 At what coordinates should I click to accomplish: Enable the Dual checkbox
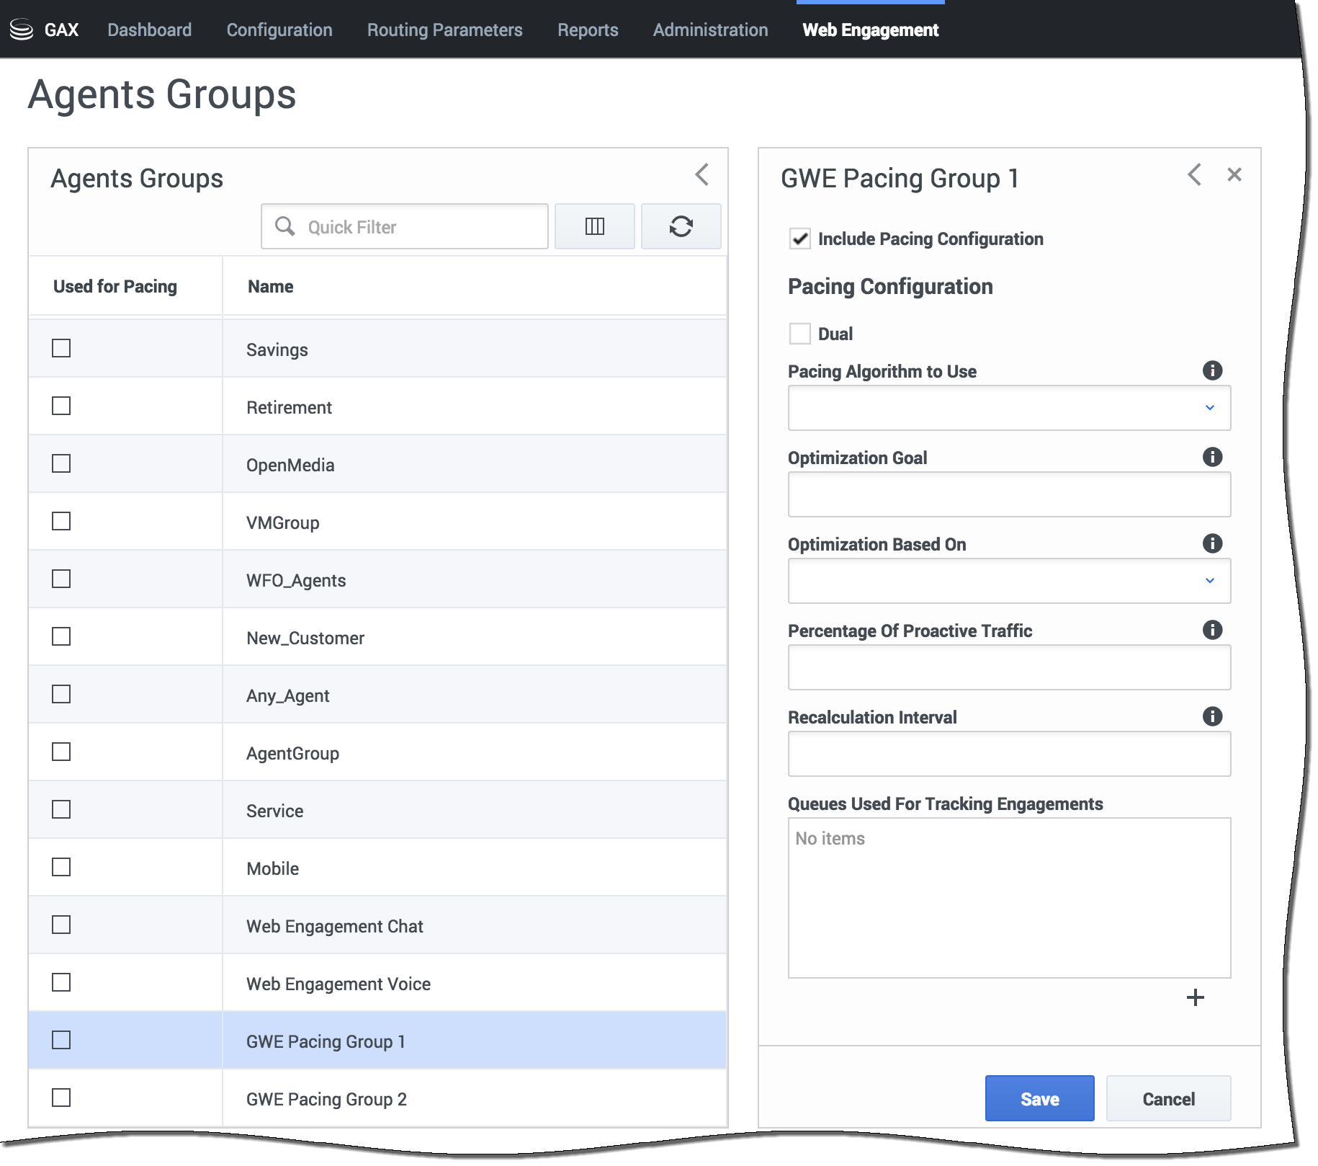(x=799, y=334)
